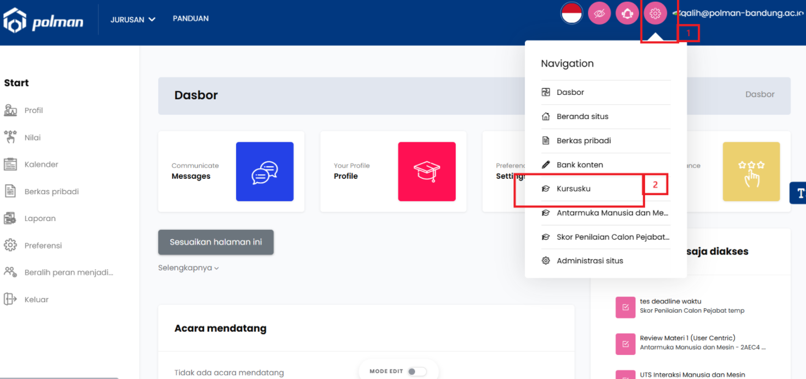Screen dimensions: 806x379
Task: Click the Indonesian flag language icon
Action: pos(572,14)
